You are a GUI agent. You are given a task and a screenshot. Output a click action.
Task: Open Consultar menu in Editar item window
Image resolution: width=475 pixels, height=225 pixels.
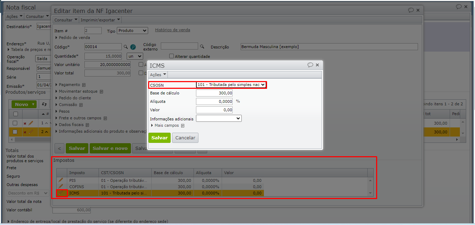point(66,20)
